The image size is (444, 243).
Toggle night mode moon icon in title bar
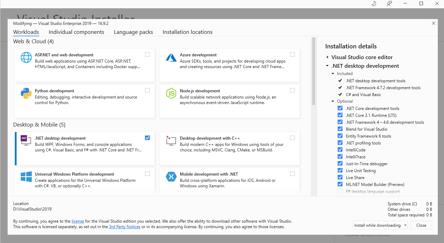(x=374, y=3)
